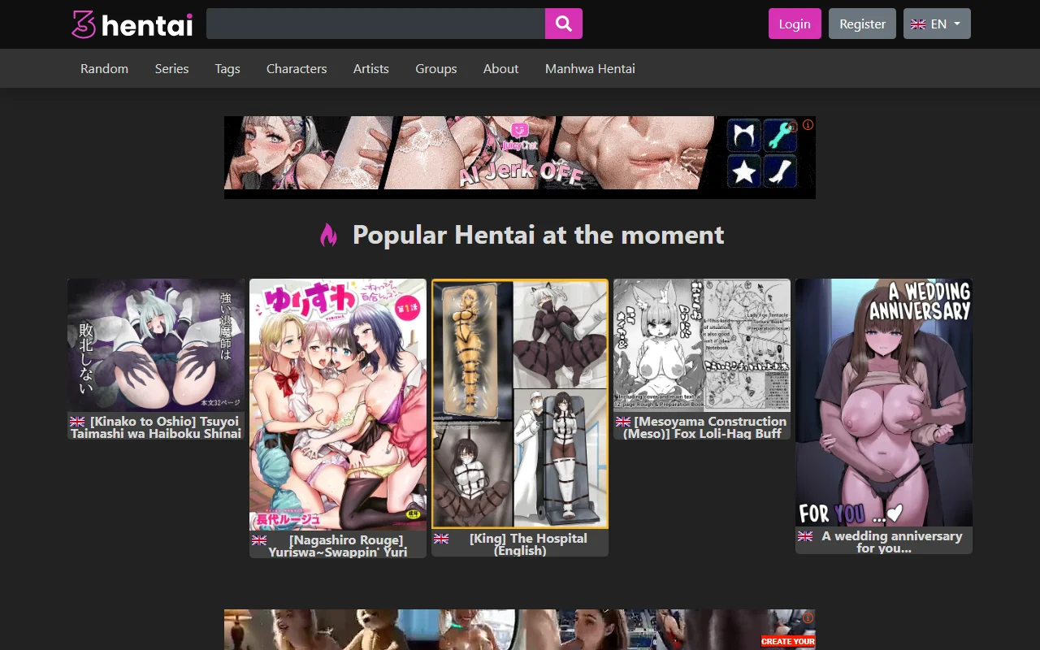Click the UK flag icon on '[King] The Hospital'
Screen dimensions: 1040x650
[440, 538]
